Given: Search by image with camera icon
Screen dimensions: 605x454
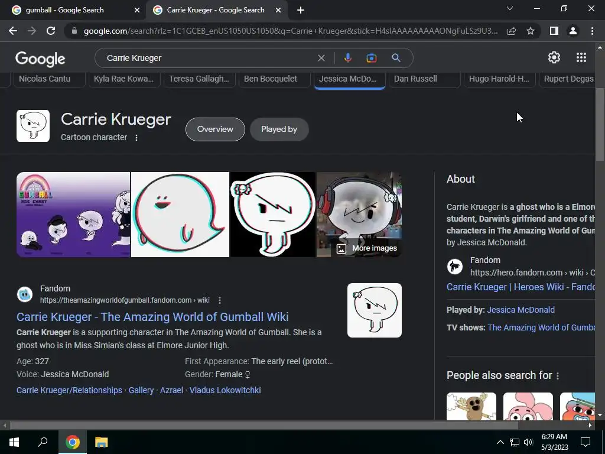Looking at the screenshot, I should coord(371,58).
